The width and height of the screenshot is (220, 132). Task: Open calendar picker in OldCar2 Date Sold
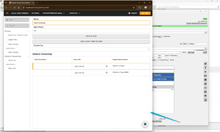[x=106, y=73]
